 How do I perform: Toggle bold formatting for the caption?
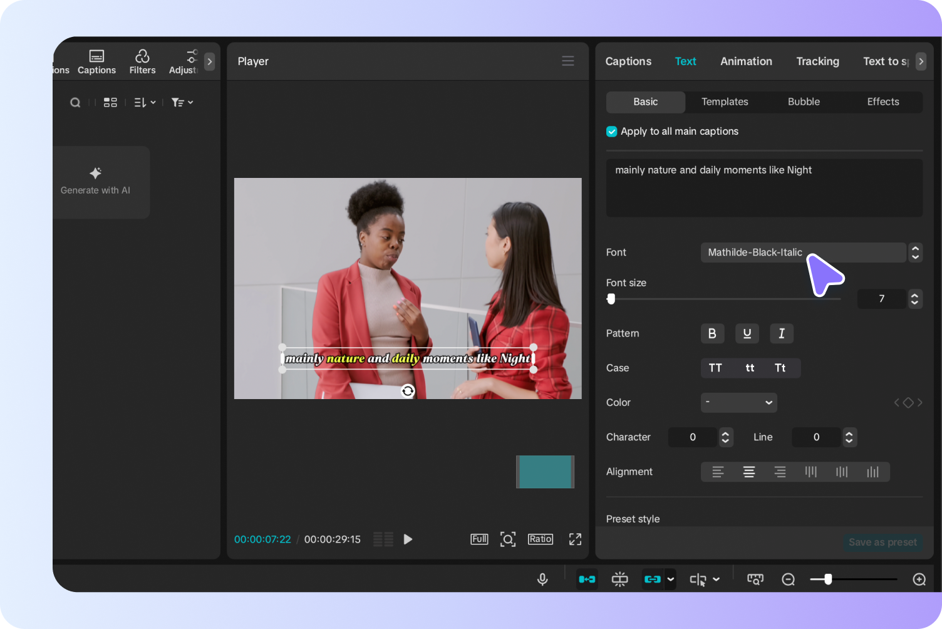712,333
